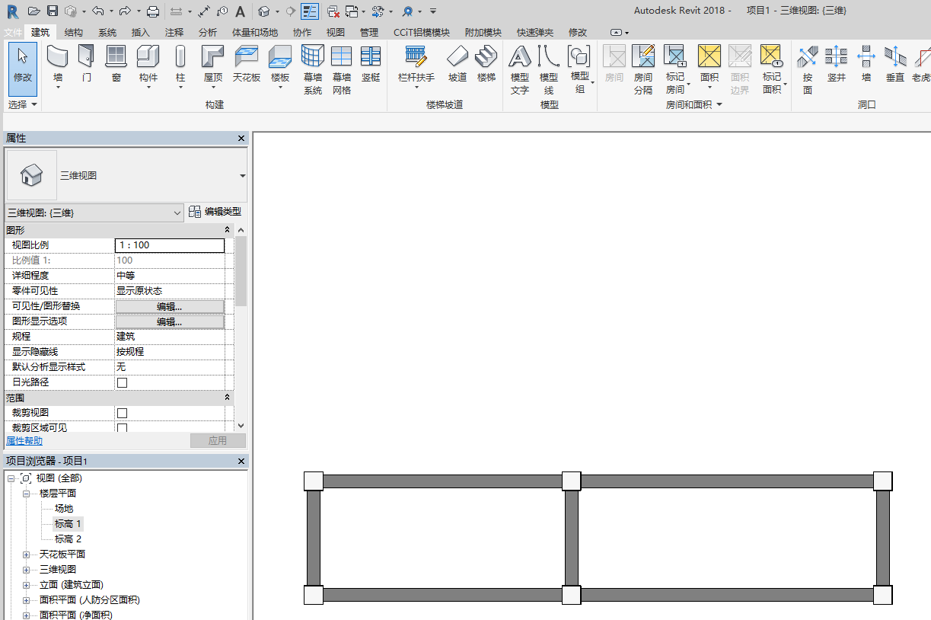
Task: Click the Close Hidden Windows icon
Action: point(333,11)
